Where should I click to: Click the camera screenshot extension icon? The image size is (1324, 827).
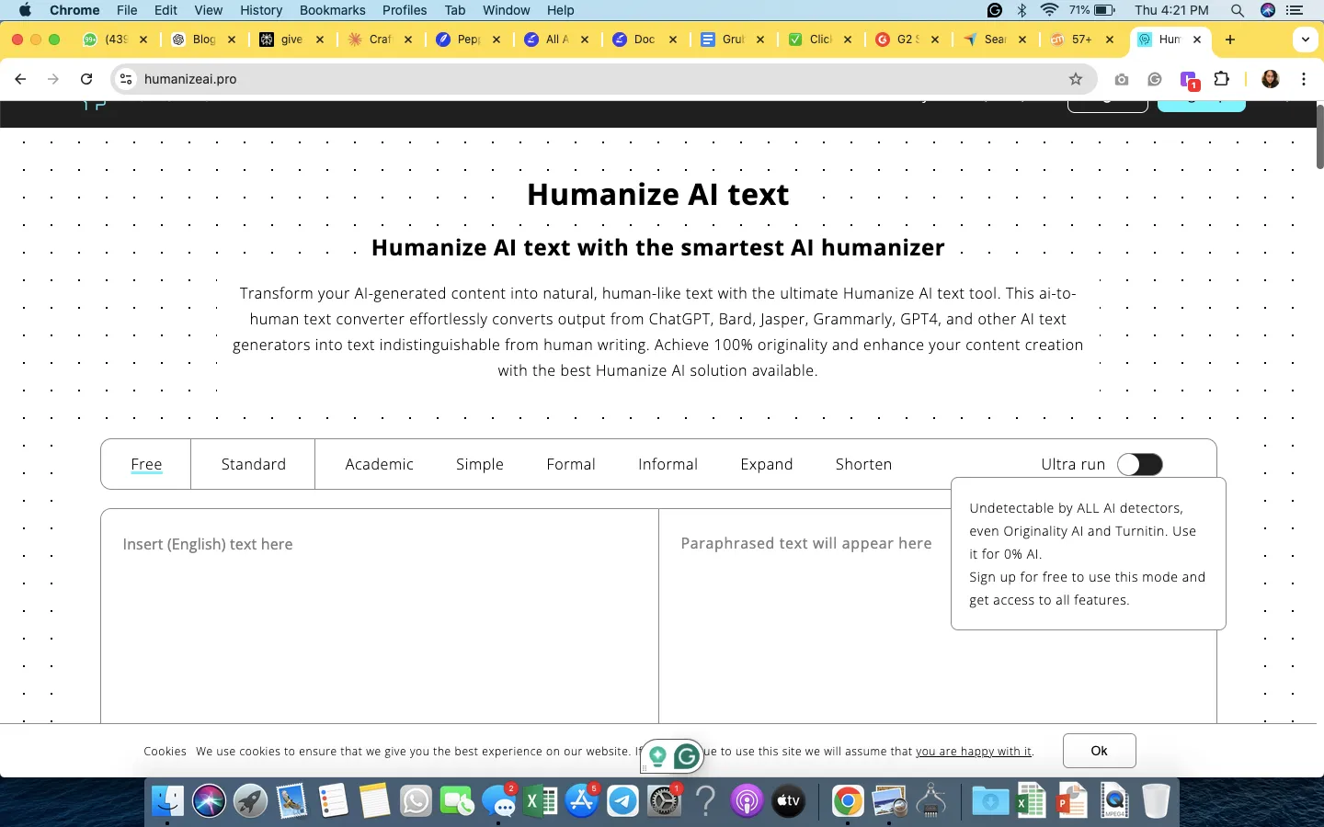(1122, 79)
